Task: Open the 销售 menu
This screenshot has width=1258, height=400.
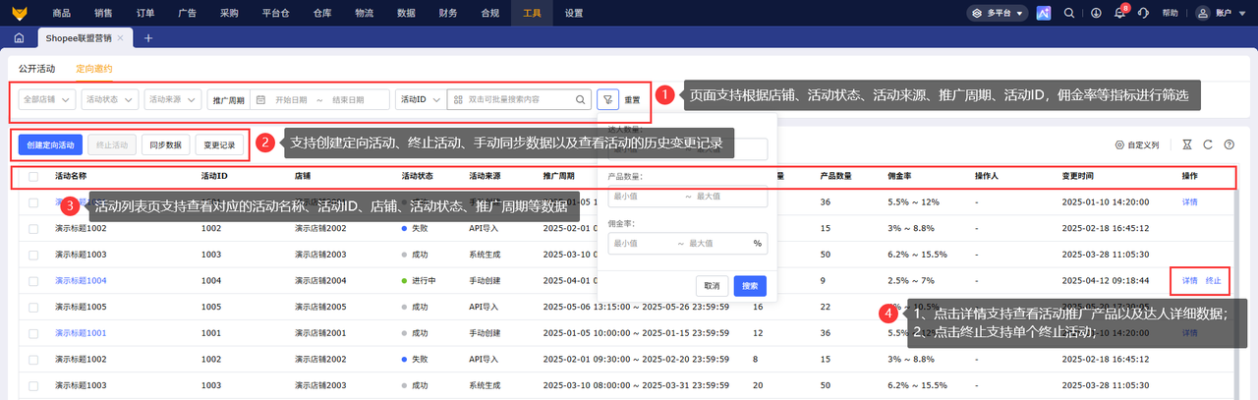Action: tap(102, 13)
